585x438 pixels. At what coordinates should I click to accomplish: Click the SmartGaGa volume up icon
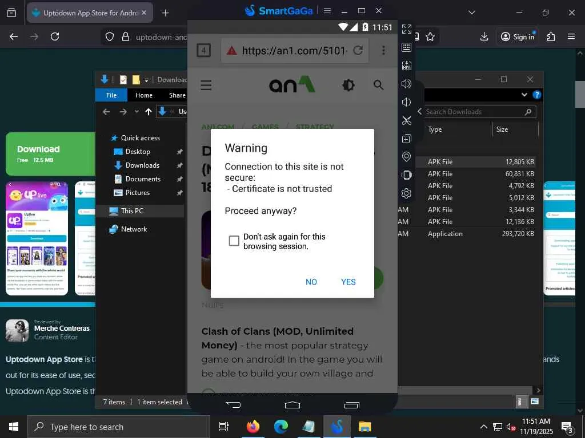coord(406,84)
